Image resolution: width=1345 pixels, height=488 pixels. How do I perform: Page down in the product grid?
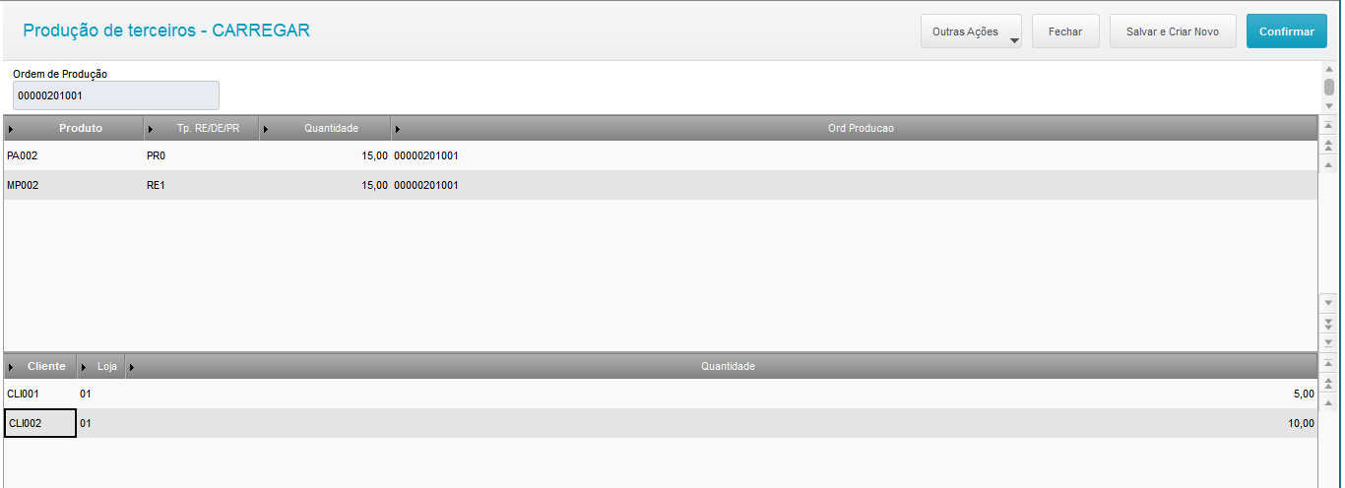pos(1328,322)
